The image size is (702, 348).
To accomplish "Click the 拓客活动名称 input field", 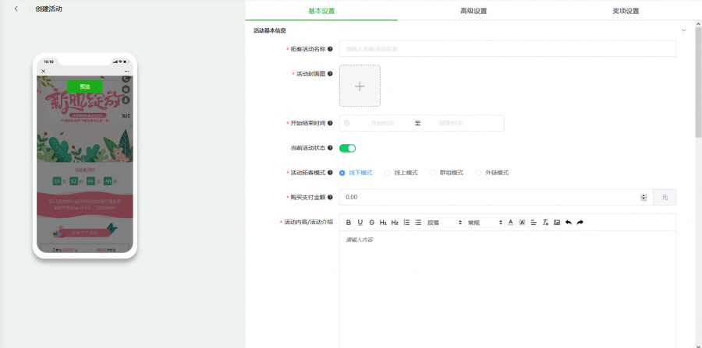I will click(508, 49).
